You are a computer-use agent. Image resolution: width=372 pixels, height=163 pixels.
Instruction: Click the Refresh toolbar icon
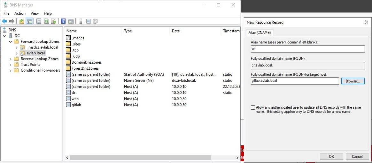pos(47,21)
